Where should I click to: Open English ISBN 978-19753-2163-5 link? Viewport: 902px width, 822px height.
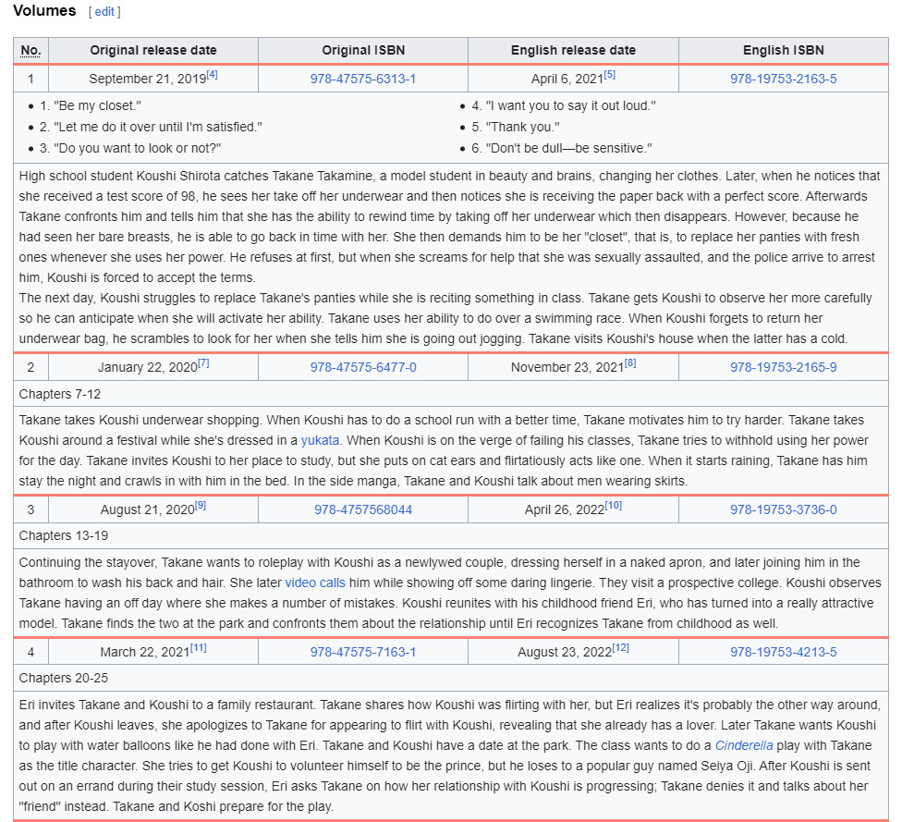point(783,79)
